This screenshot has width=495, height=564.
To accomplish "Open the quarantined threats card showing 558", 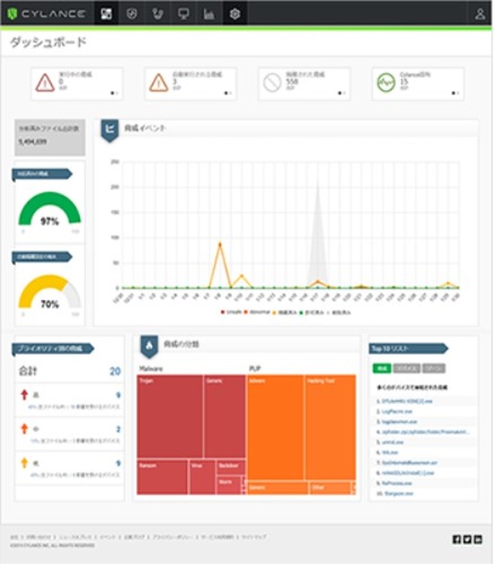I will 304,84.
